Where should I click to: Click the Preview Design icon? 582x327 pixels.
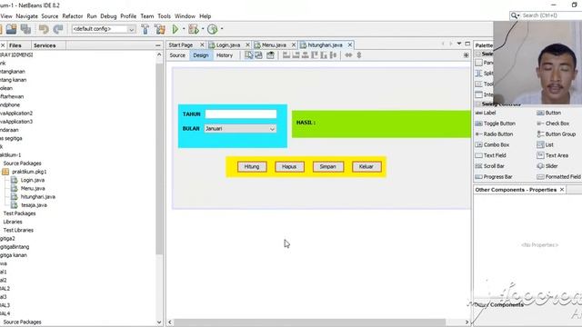coord(271,55)
